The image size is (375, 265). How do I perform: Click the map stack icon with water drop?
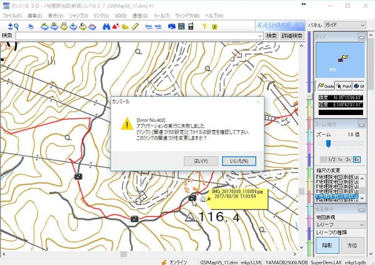(x=73, y=26)
